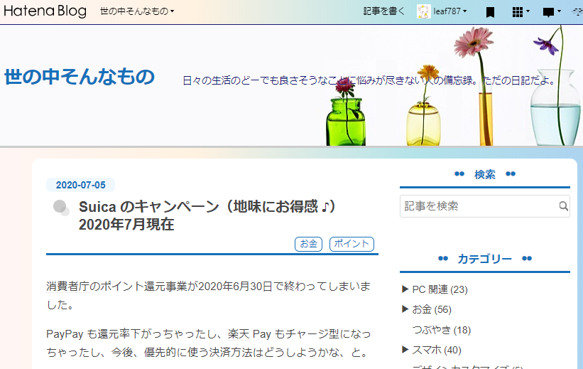Click the magnifier search icon
The image size is (583, 369).
(564, 206)
